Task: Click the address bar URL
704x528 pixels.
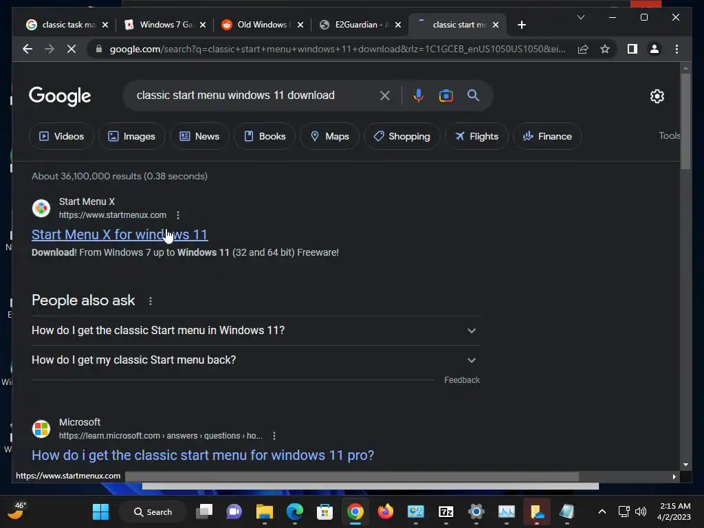Action: point(338,49)
